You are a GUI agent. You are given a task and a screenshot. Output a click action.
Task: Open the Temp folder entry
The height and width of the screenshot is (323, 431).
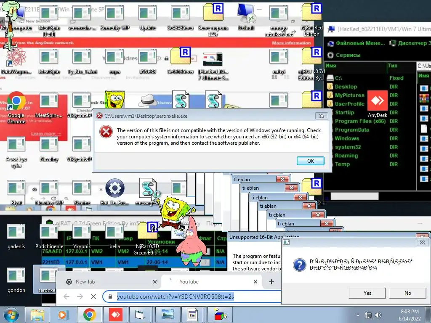342,164
